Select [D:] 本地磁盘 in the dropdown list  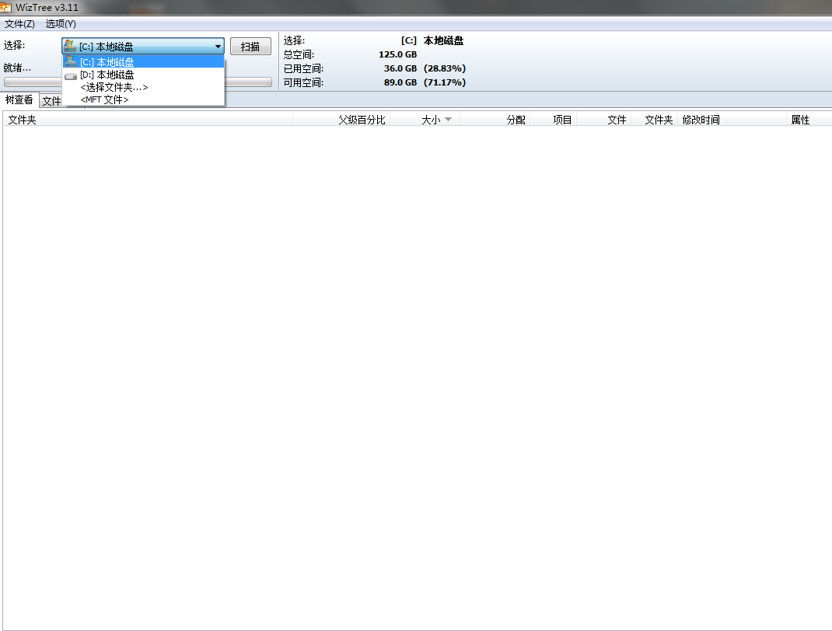143,75
